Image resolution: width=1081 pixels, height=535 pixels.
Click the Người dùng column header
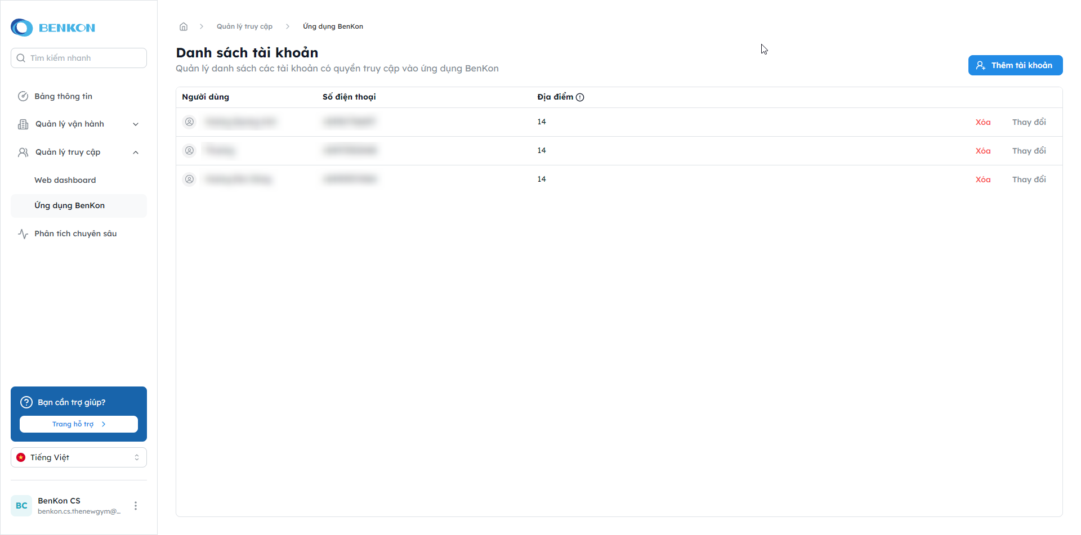pos(206,97)
